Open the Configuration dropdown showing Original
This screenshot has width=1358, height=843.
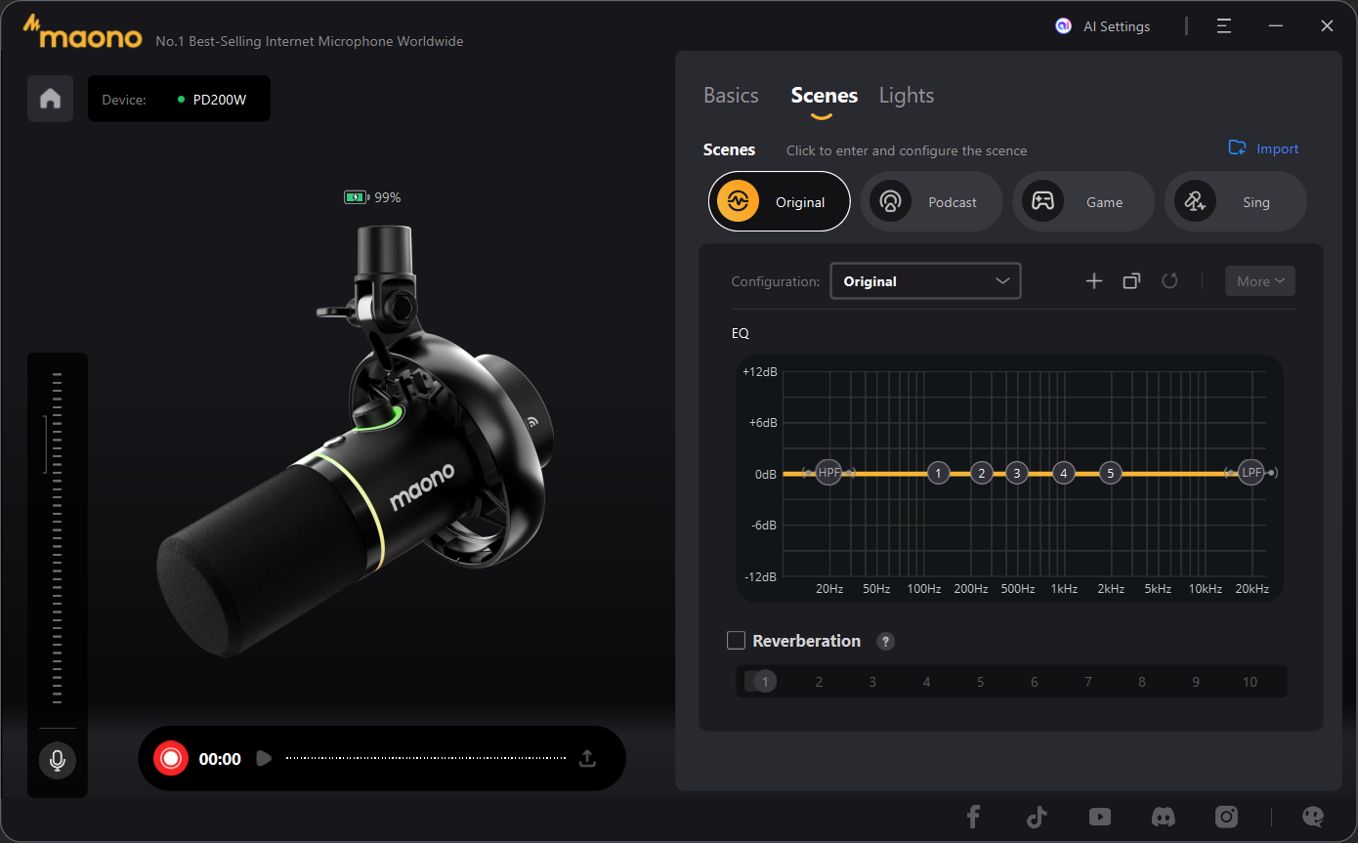925,281
